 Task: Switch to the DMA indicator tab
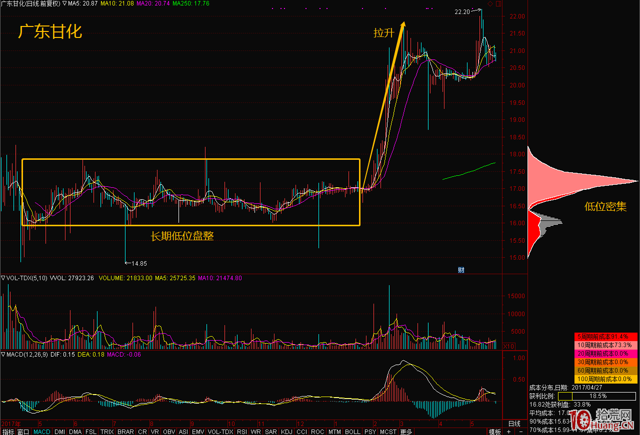point(75,432)
